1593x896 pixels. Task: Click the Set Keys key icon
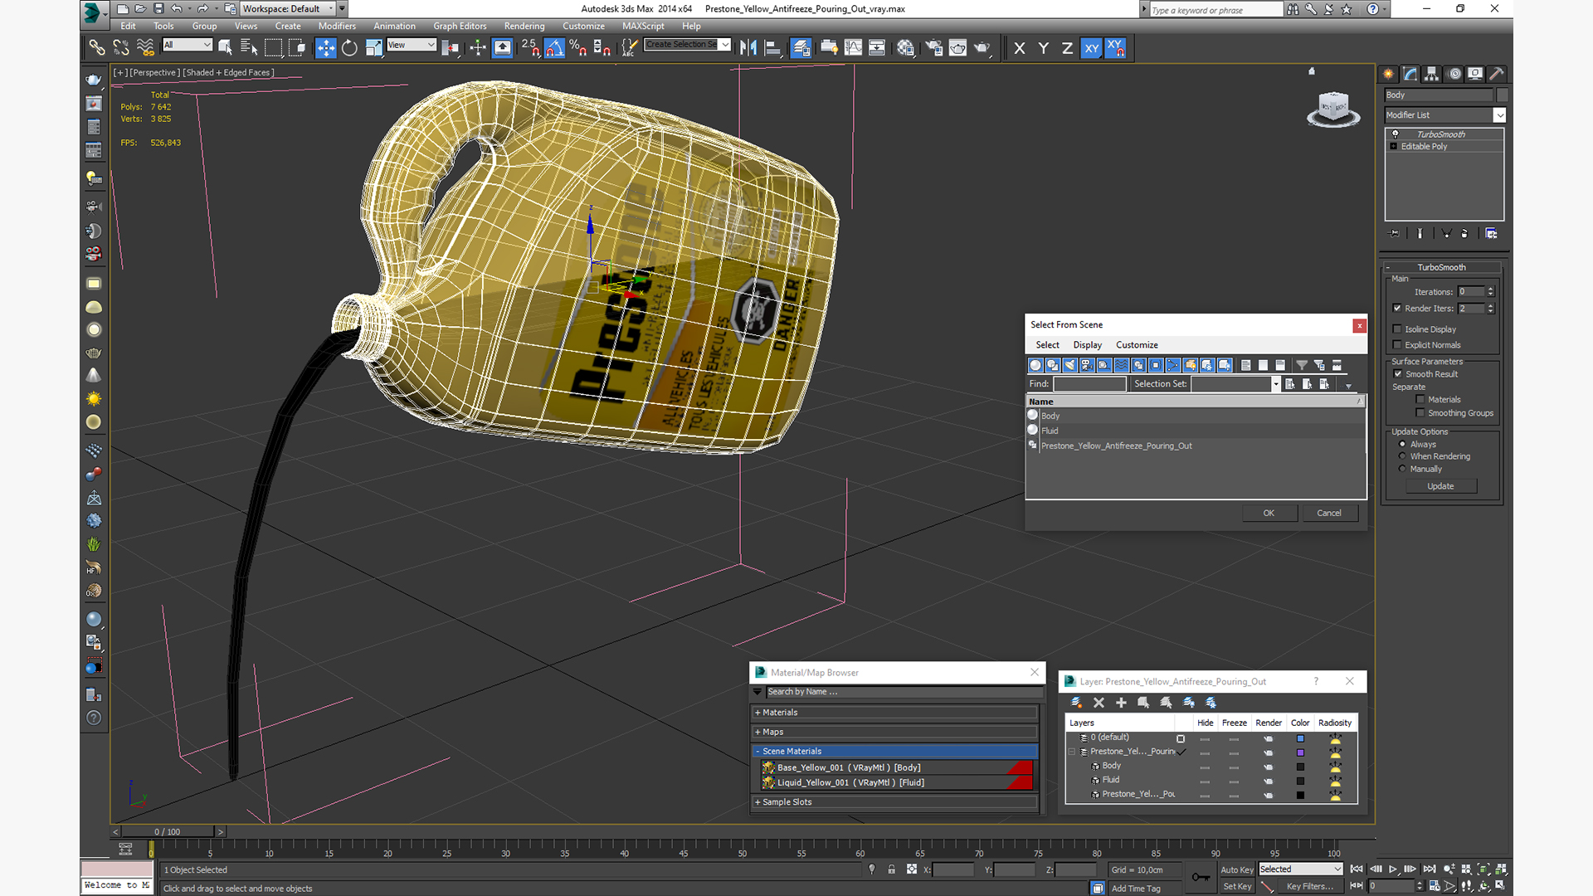point(1201,877)
